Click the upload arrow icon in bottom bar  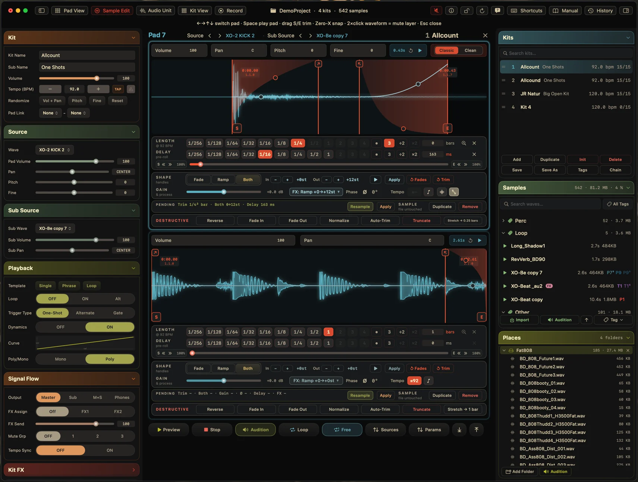coord(477,429)
